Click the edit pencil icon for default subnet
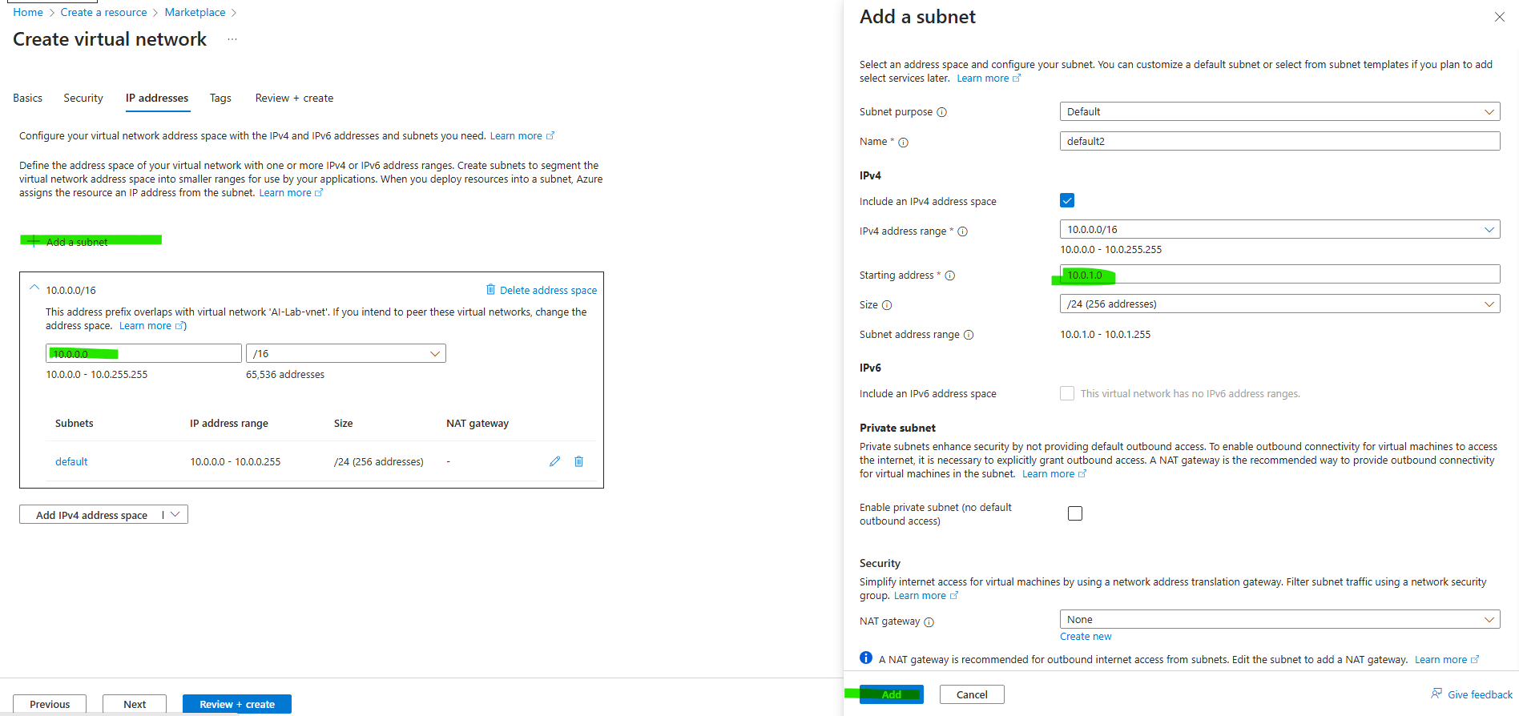Screen dimensions: 1519x716 [x=554, y=461]
